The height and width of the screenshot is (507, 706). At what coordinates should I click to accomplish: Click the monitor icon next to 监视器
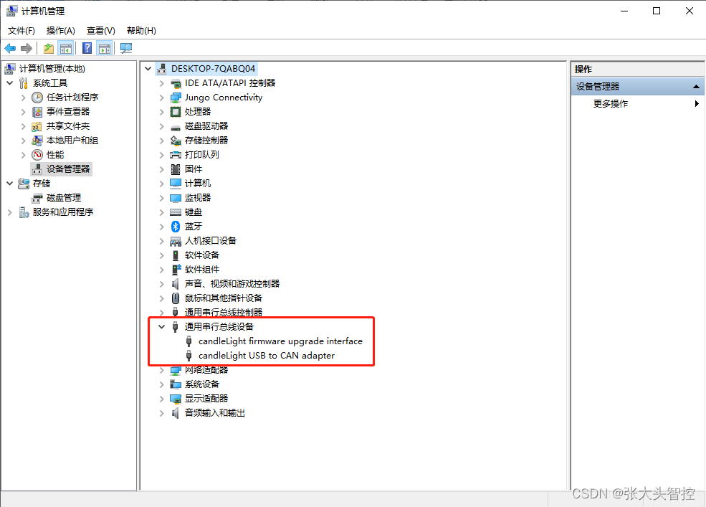[x=176, y=198]
